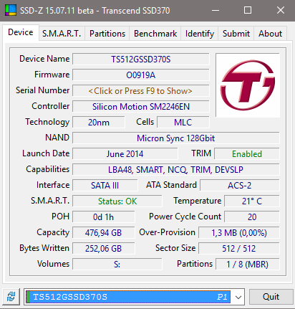The image size is (295, 309).
Task: Click the Capabilities value LBA48, SMART, NCQ
Action: coord(176,170)
